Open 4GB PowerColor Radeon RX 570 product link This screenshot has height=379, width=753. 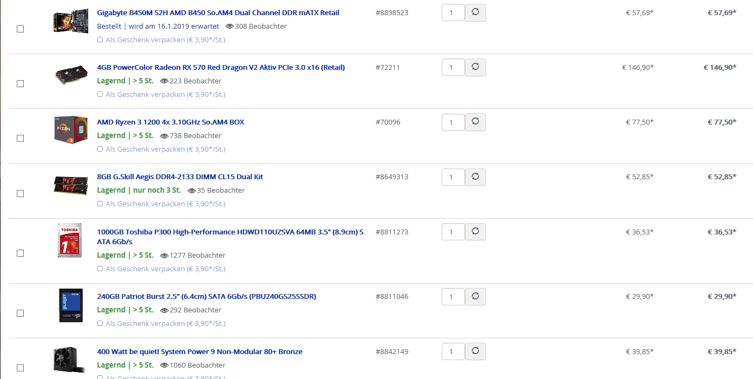click(x=221, y=67)
